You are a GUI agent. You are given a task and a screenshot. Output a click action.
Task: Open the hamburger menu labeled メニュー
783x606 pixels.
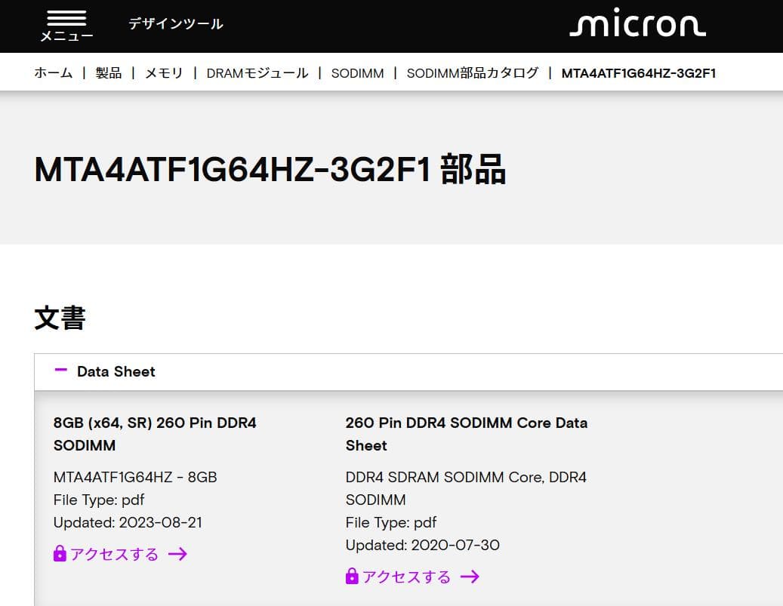click(x=65, y=23)
